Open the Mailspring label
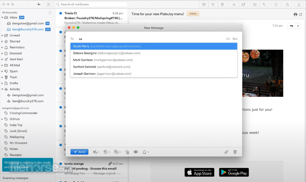306x182 pixels. [17, 137]
